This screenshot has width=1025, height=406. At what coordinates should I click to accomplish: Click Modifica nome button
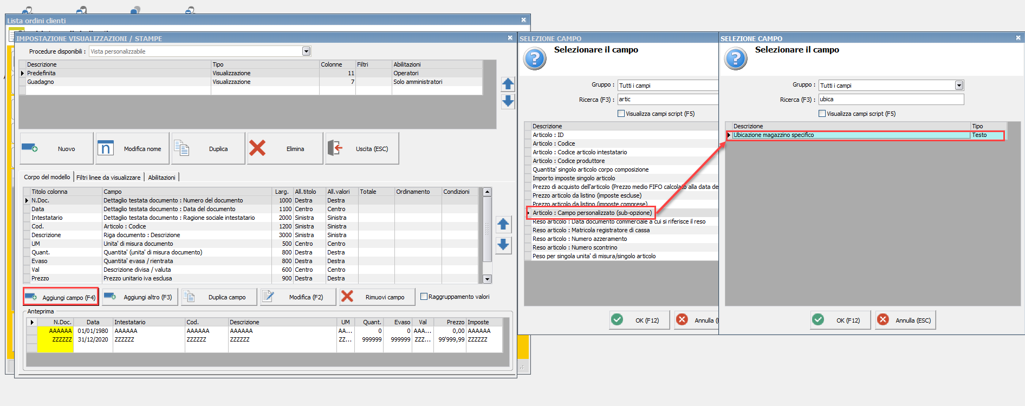click(132, 148)
